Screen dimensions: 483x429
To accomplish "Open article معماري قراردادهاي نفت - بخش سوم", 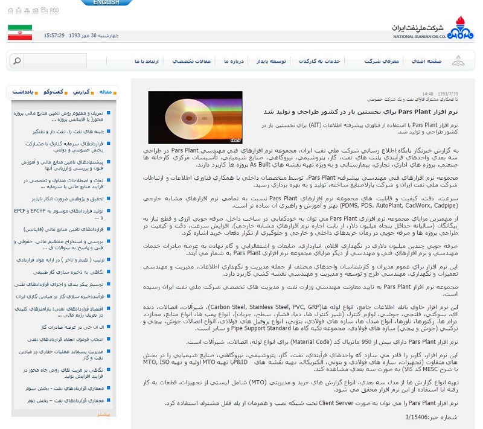I will tap(65, 389).
